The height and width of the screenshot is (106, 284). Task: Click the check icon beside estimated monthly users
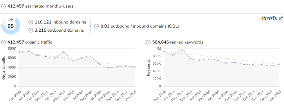click(3, 6)
